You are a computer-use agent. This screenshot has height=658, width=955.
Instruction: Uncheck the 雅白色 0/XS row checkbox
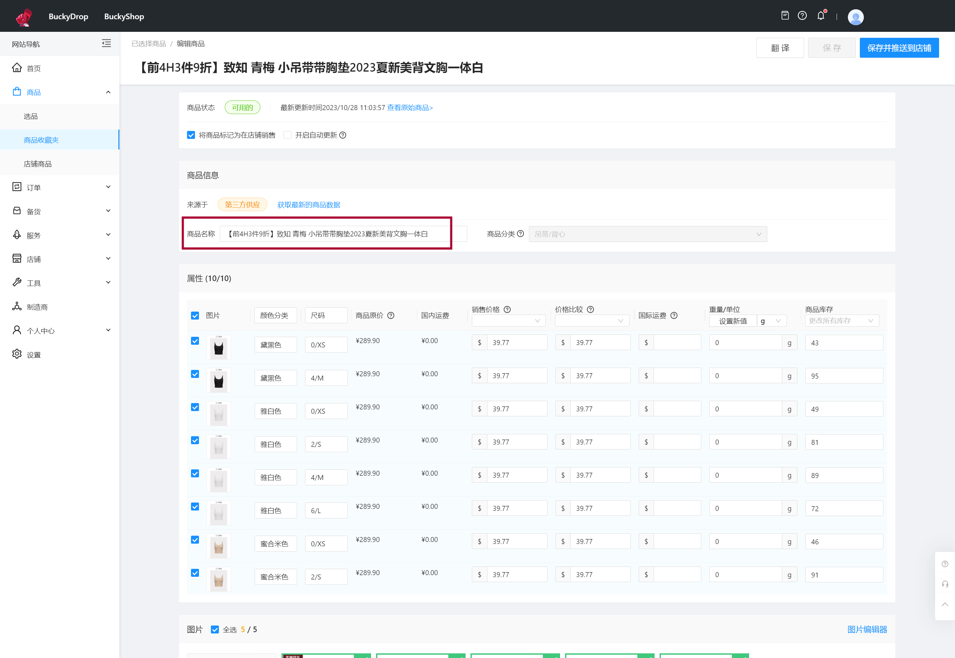(x=195, y=407)
